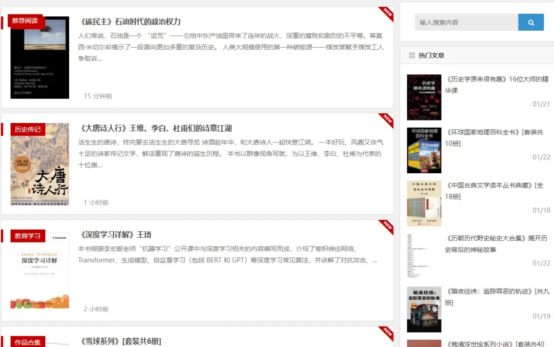Viewport: 554px width, 347px height.
Task: Click the 历史传记 category tag
Action: 28,129
